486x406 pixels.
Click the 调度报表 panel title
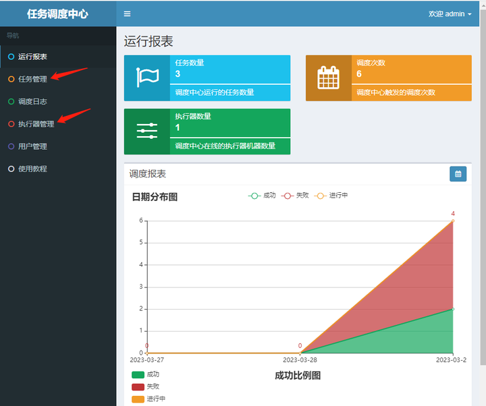coord(148,174)
